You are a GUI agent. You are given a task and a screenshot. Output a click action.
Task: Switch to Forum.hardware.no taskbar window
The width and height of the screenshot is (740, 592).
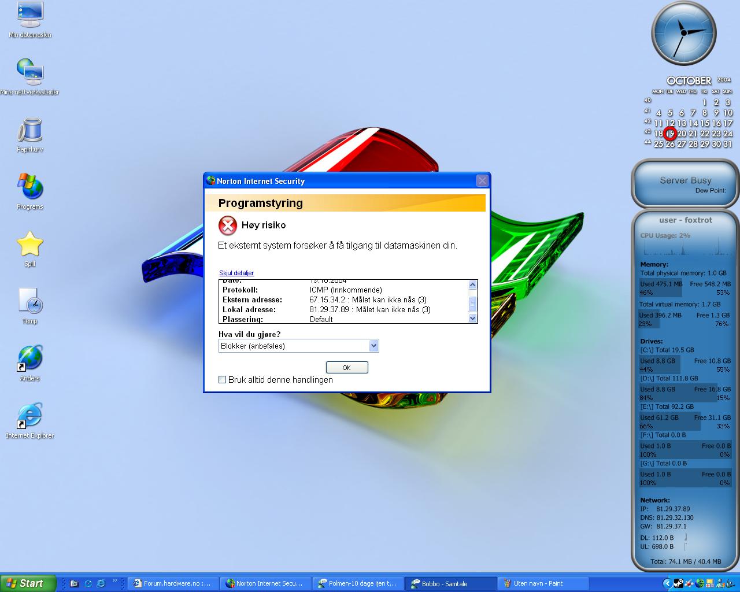pyautogui.click(x=175, y=583)
